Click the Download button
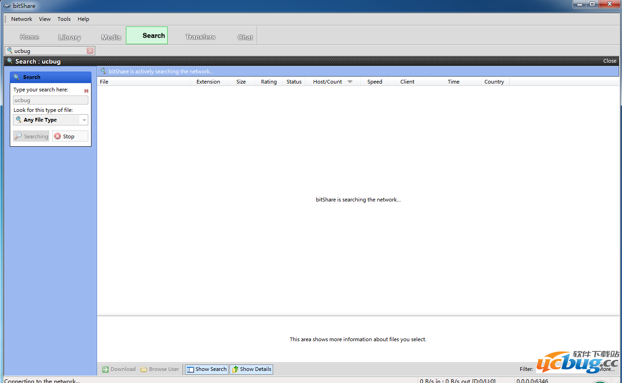The height and width of the screenshot is (383, 622). pyautogui.click(x=119, y=369)
